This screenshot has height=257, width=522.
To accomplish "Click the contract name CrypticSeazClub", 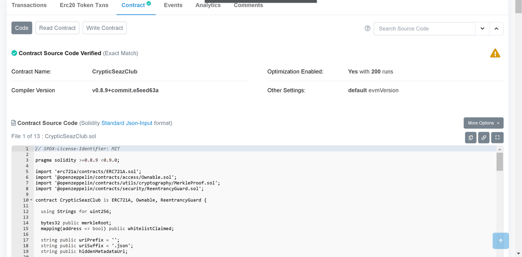I will (x=115, y=72).
